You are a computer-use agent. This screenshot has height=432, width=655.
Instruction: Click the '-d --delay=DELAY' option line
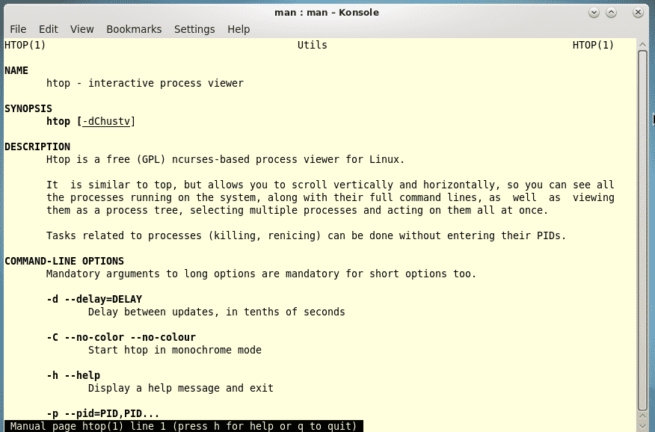[94, 299]
